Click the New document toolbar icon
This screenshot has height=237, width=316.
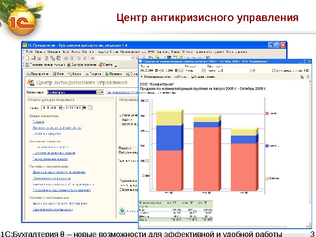(28, 58)
